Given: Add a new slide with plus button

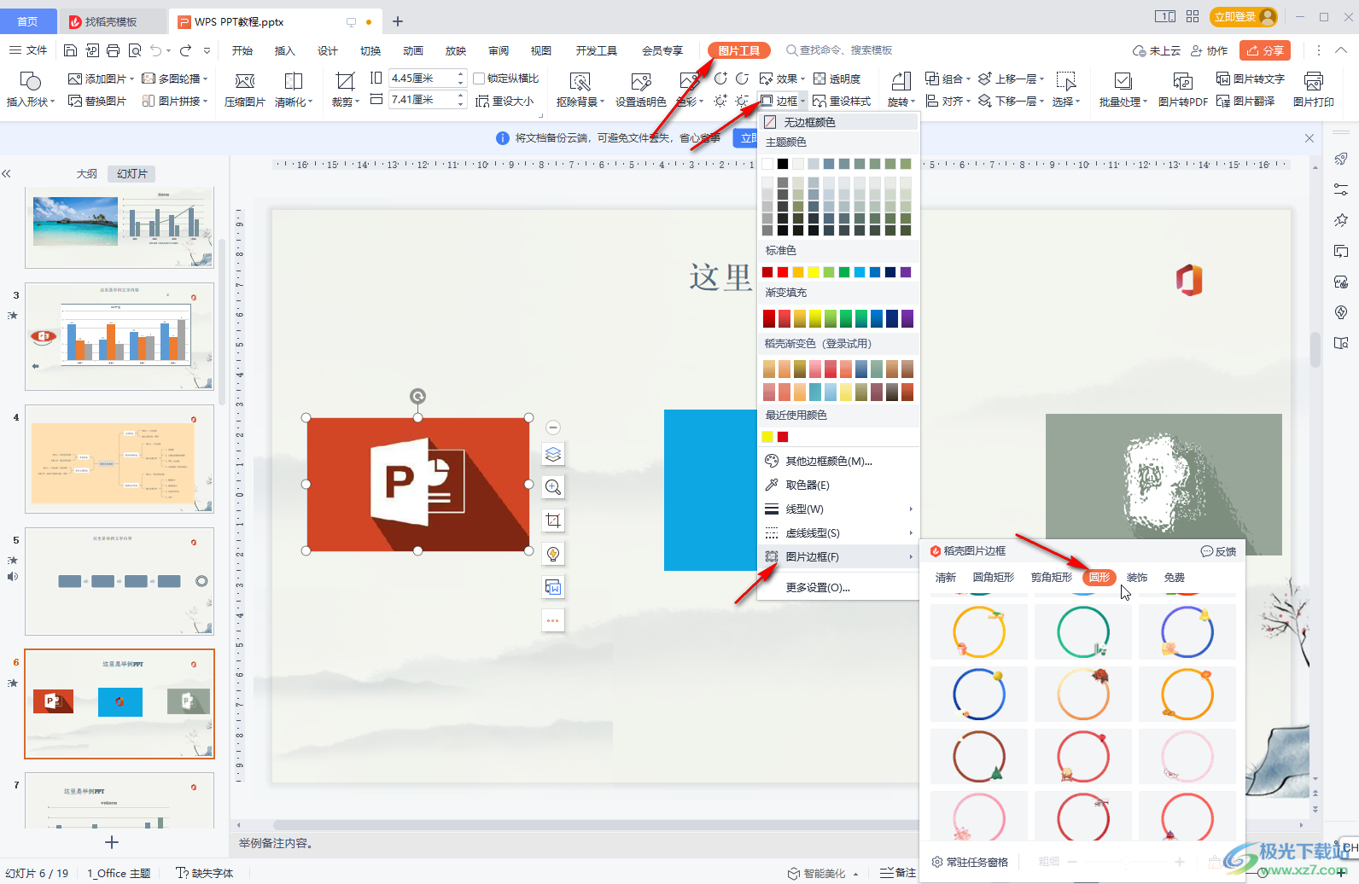Looking at the screenshot, I should point(111,842).
